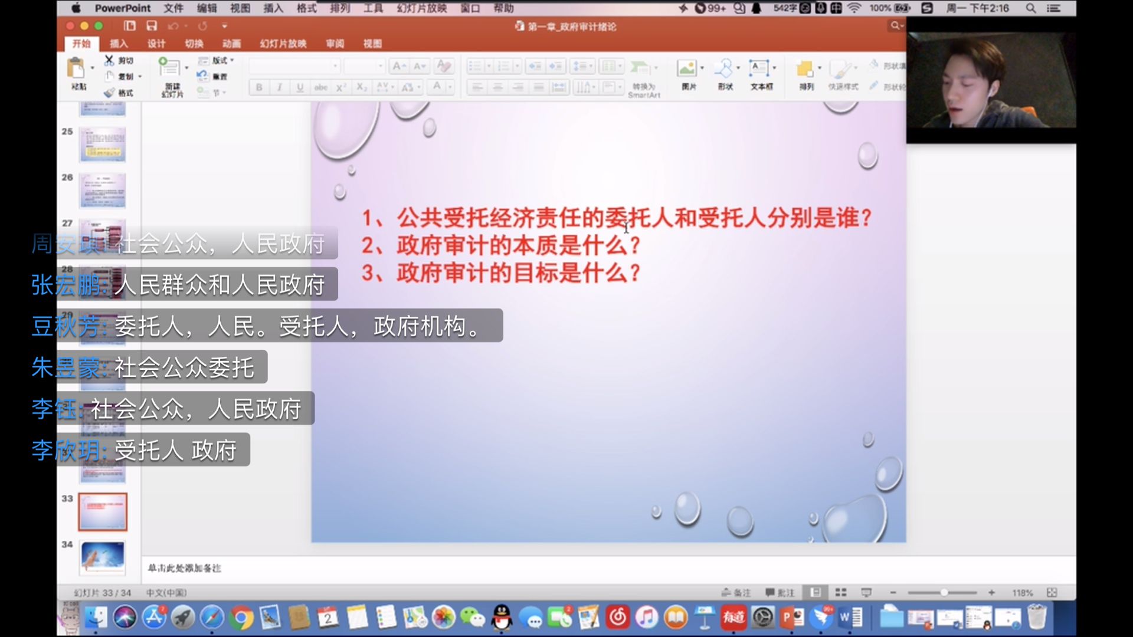This screenshot has width=1133, height=637.
Task: Switch to the Design (设计) ribbon tab
Action: pyautogui.click(x=156, y=44)
